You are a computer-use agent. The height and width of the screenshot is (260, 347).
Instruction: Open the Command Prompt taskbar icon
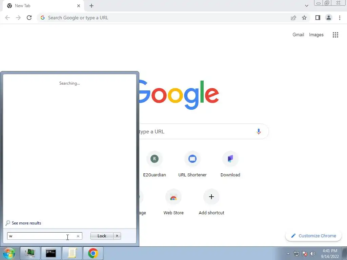tap(51, 253)
